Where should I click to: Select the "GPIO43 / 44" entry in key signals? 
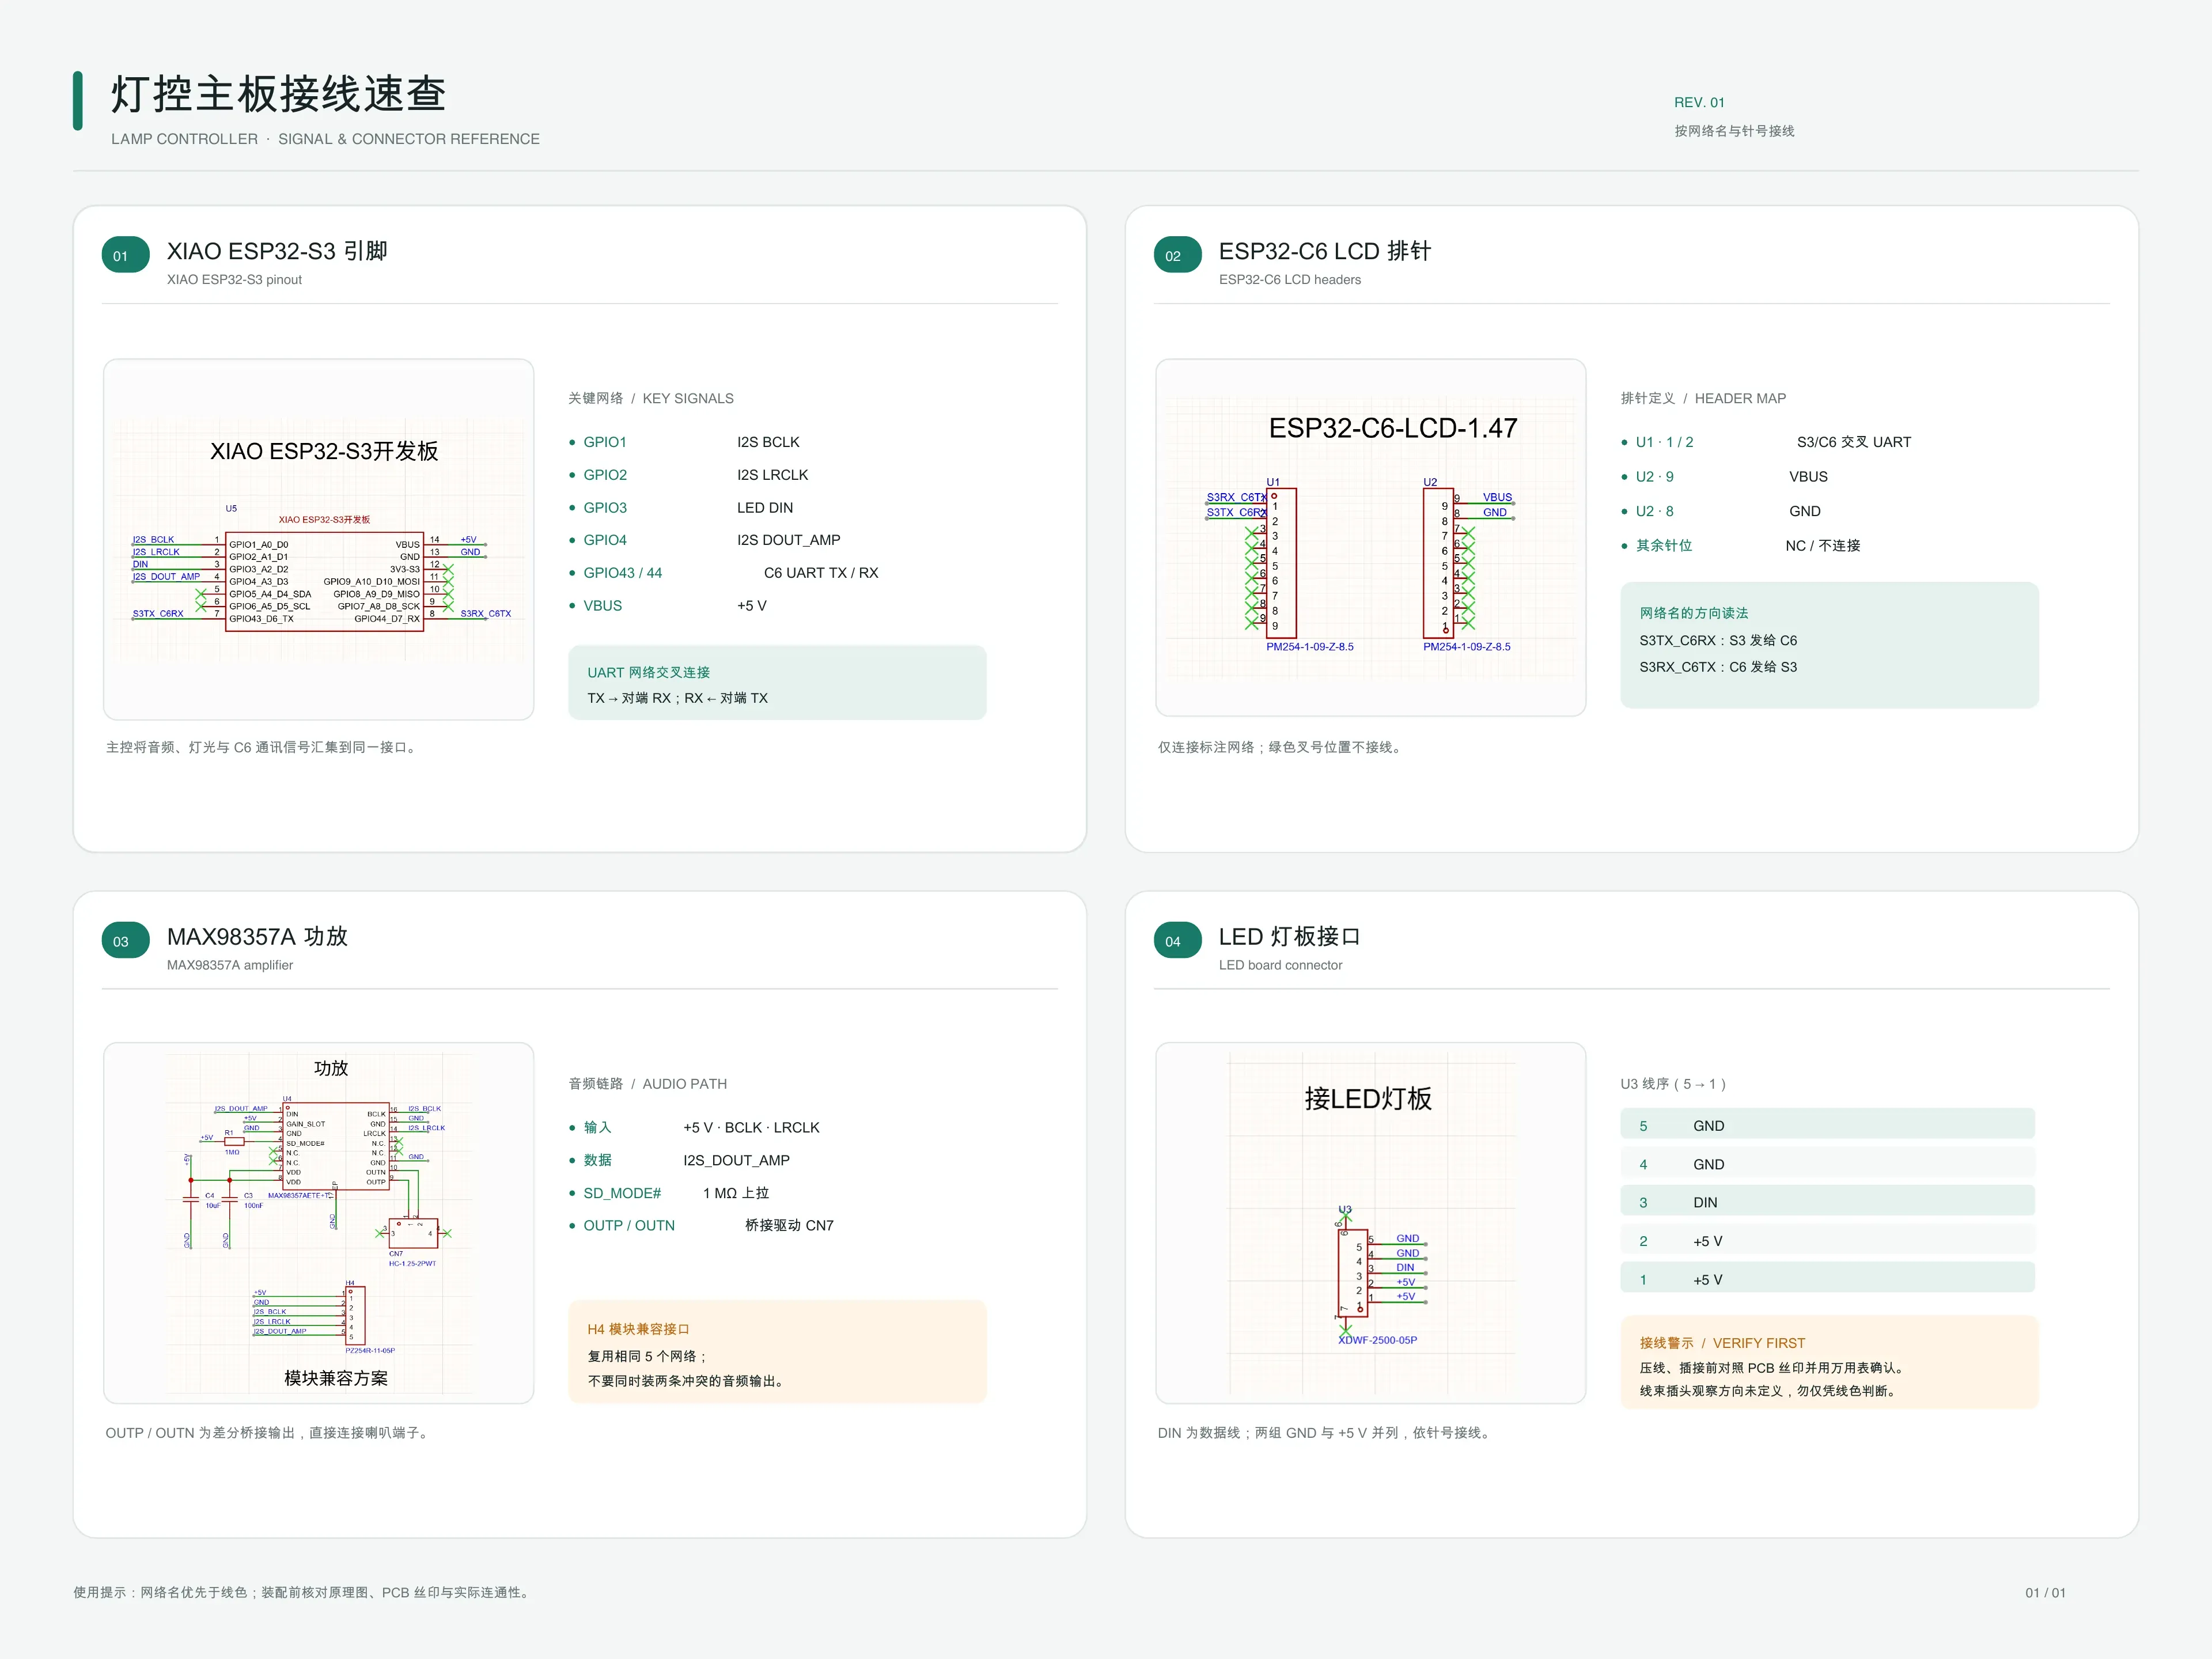pyautogui.click(x=623, y=573)
